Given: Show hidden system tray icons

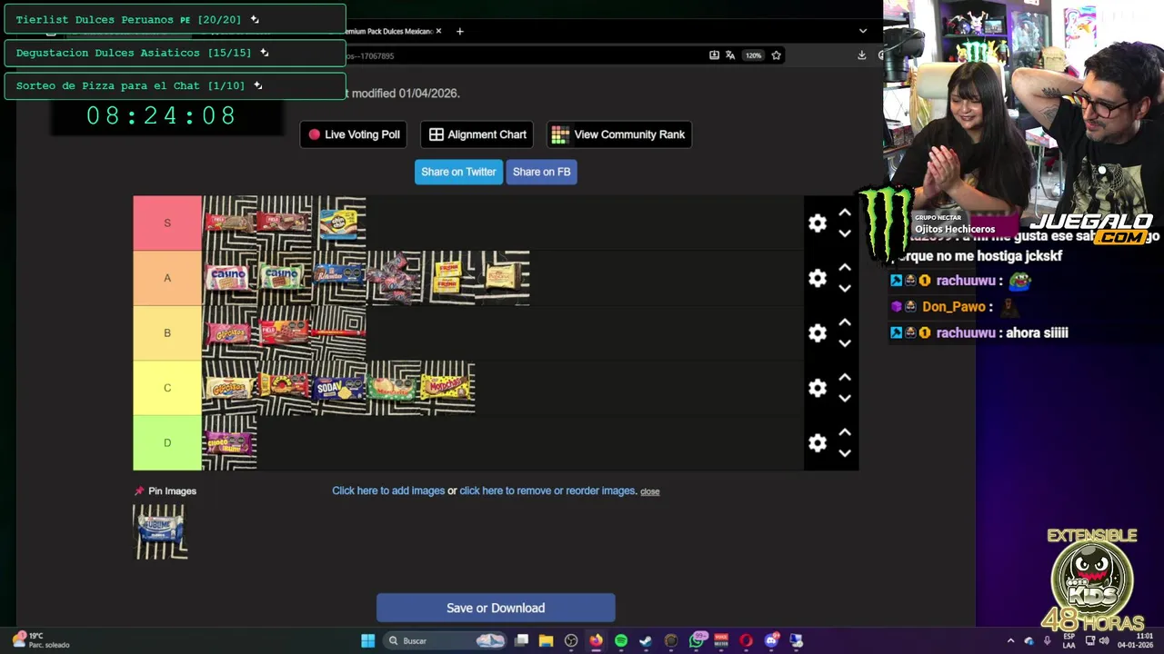Looking at the screenshot, I should [1010, 640].
